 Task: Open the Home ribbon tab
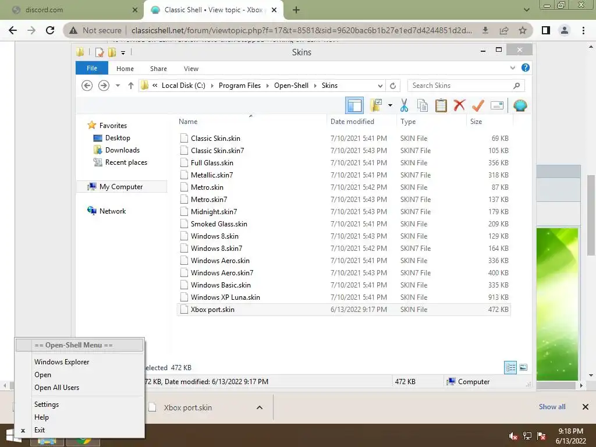click(x=125, y=69)
